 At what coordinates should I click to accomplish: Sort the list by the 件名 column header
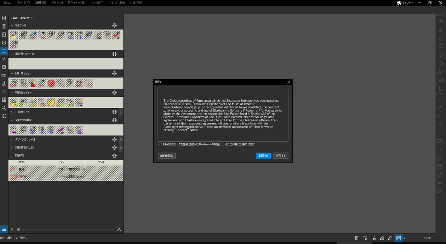point(22,162)
